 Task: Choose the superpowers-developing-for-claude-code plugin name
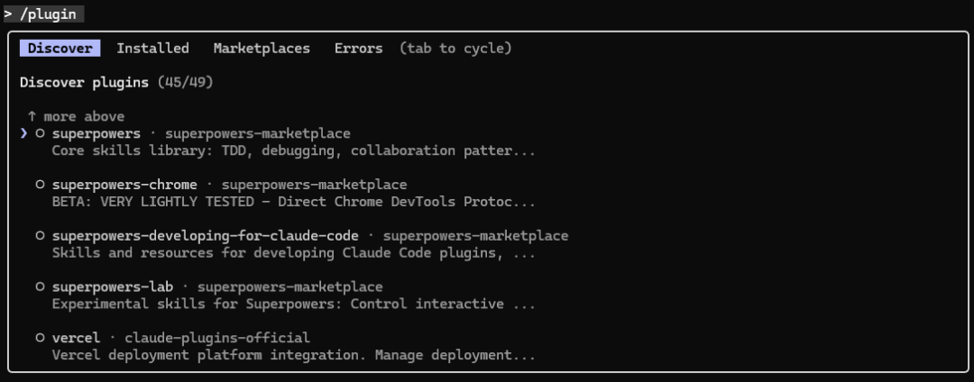205,236
